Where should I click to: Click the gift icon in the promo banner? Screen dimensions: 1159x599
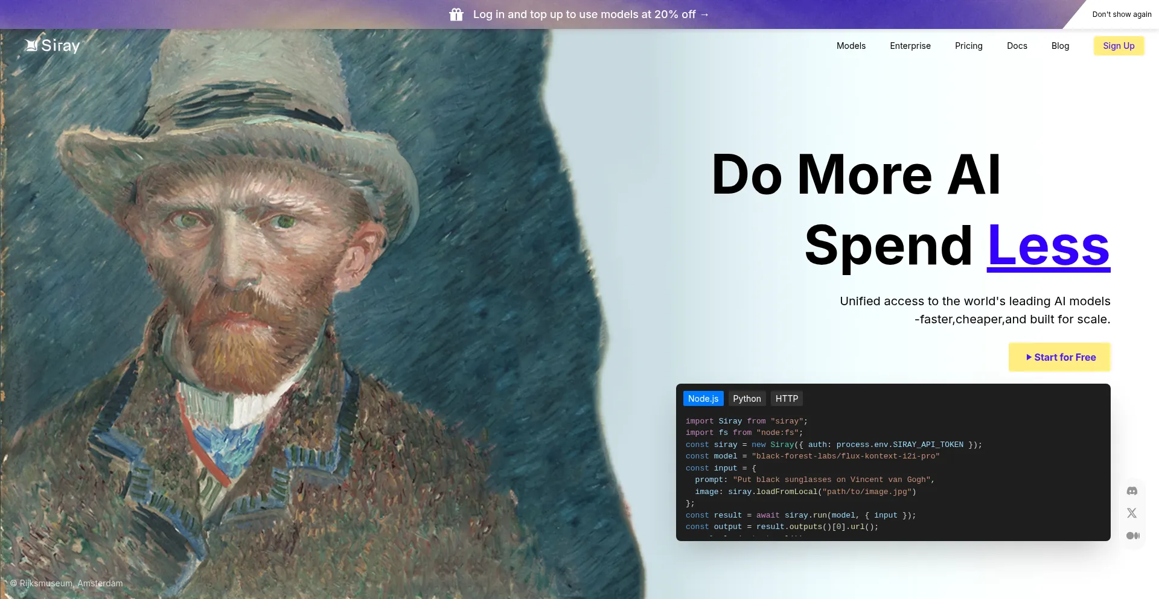point(456,14)
